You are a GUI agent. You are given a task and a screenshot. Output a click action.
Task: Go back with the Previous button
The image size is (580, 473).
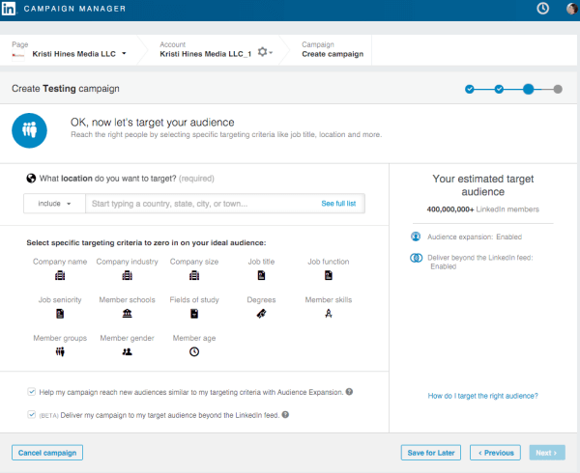click(495, 453)
